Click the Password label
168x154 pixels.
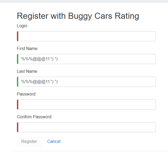26,94
